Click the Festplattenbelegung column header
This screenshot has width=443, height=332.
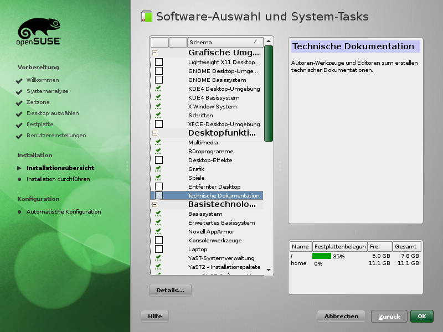(340, 246)
